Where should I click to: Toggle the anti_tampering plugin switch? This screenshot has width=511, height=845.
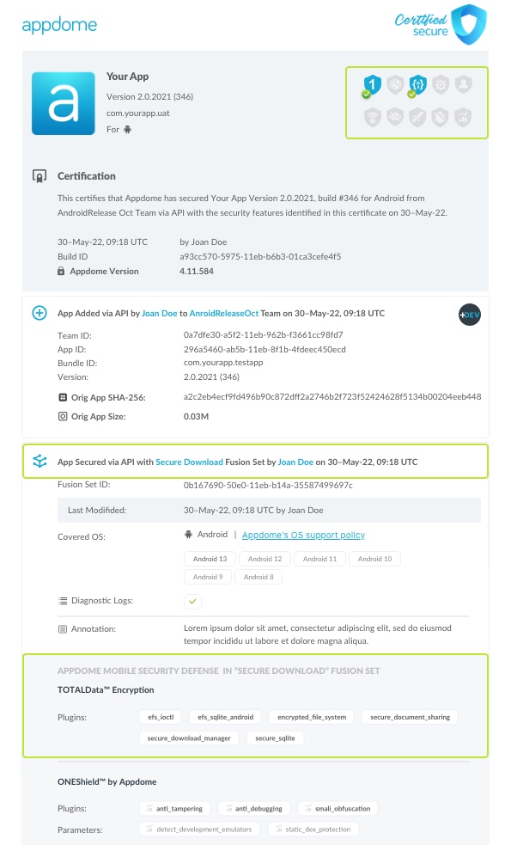pyautogui.click(x=149, y=808)
